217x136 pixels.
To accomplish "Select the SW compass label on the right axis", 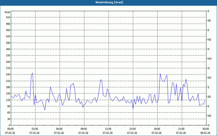I will pyautogui.click(x=209, y=78).
